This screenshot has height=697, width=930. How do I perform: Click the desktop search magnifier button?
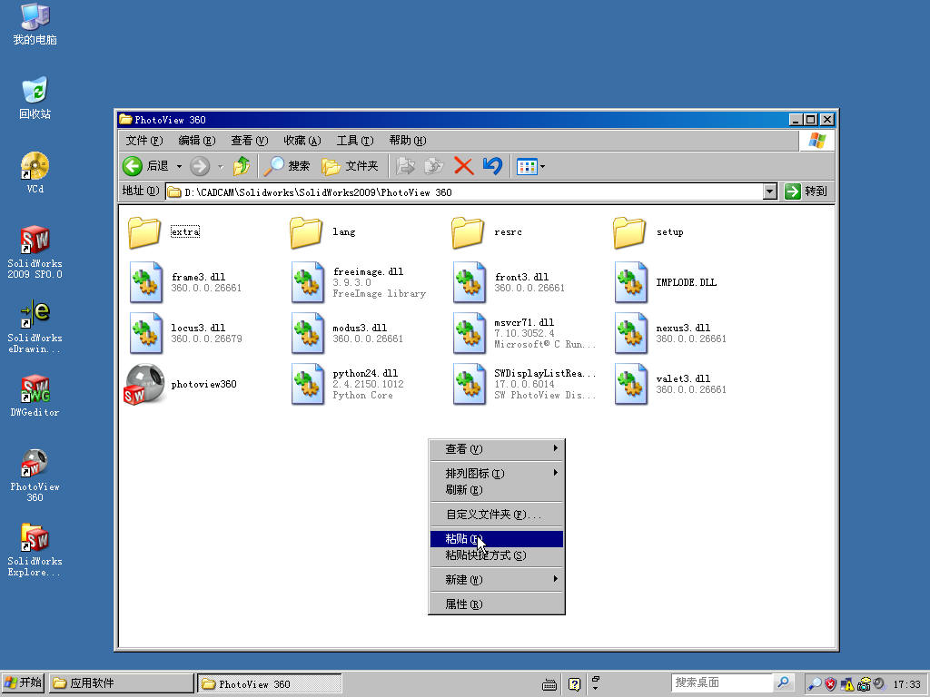tap(784, 682)
